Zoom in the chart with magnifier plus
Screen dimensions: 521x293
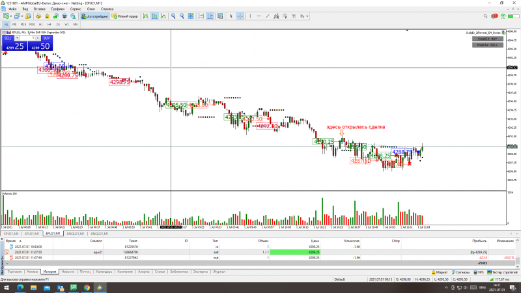pyautogui.click(x=173, y=16)
